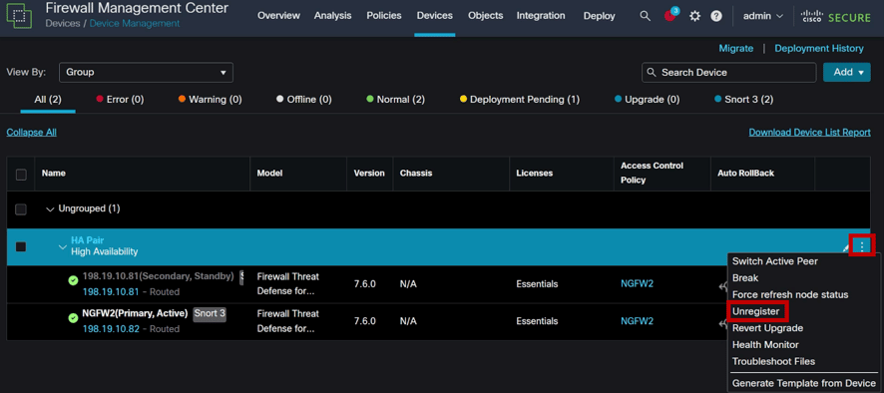The image size is (884, 393).
Task: Tick the HA Pair row checkbox
Action: pos(21,246)
